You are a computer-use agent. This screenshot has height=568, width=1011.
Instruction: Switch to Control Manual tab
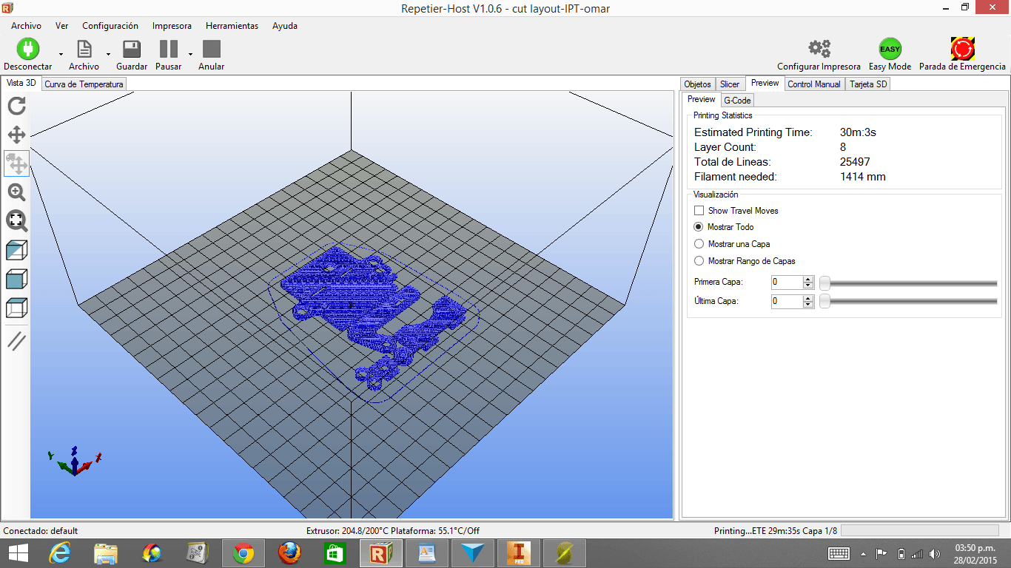pyautogui.click(x=814, y=84)
